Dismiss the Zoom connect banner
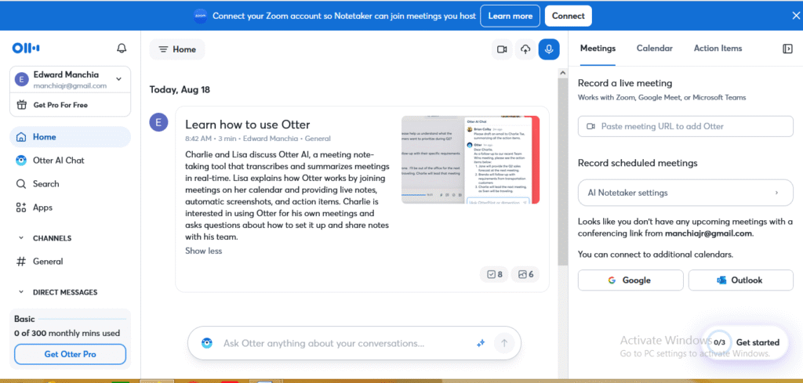 pos(795,16)
